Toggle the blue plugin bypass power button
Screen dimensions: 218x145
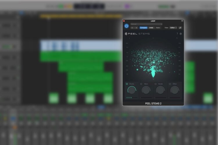[x=126, y=26]
